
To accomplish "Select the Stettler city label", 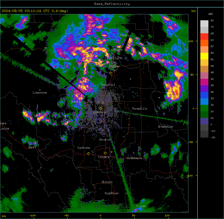I will pos(165,62).
